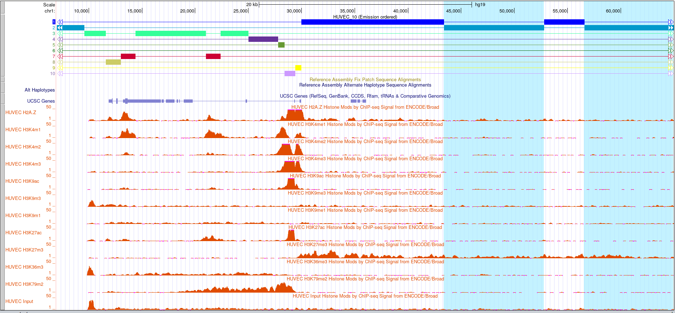Click the HUVEC H3K27ac left track label
Viewport: 675px width, 313px height.
tap(24, 233)
